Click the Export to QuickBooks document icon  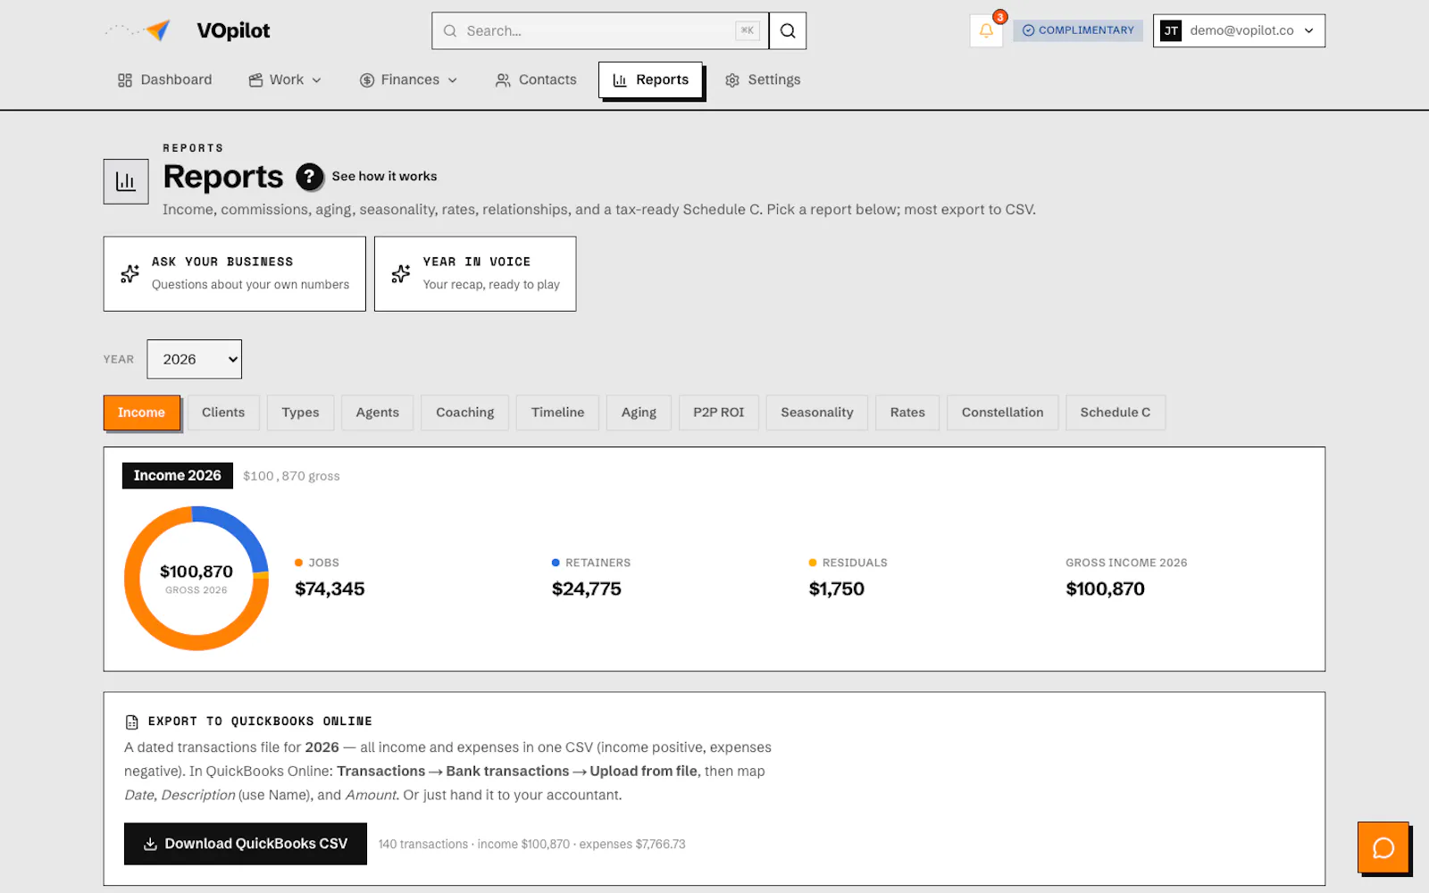(132, 722)
